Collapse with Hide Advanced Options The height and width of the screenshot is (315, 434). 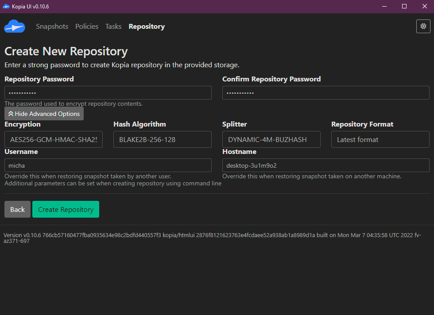point(44,114)
